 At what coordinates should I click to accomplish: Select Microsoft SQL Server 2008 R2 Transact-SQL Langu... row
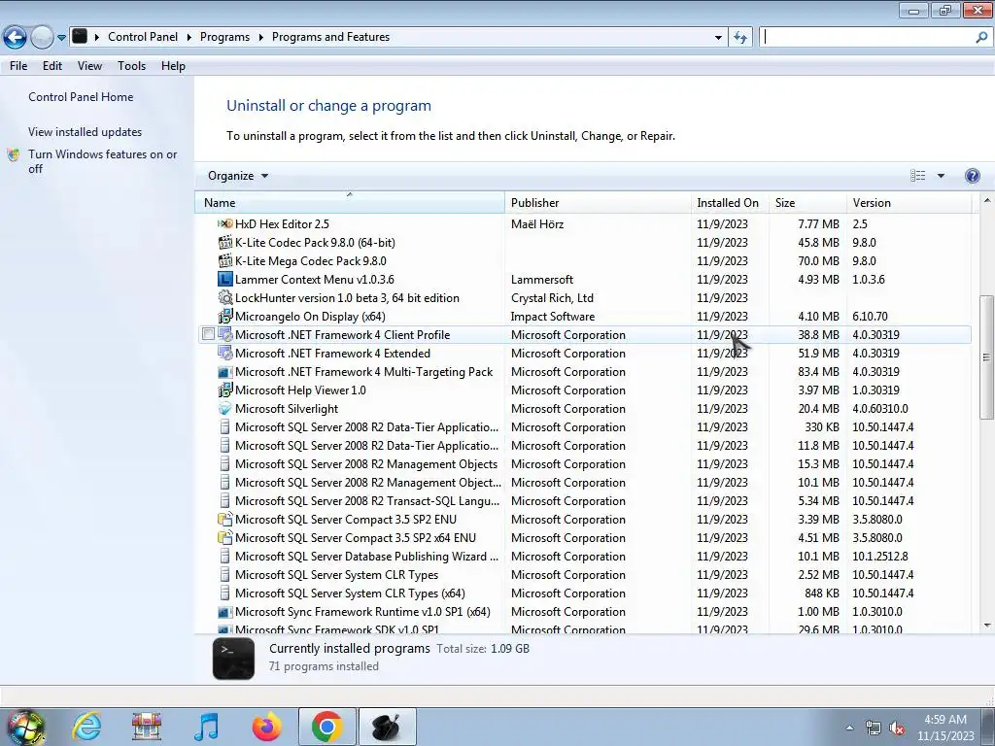[584, 501]
